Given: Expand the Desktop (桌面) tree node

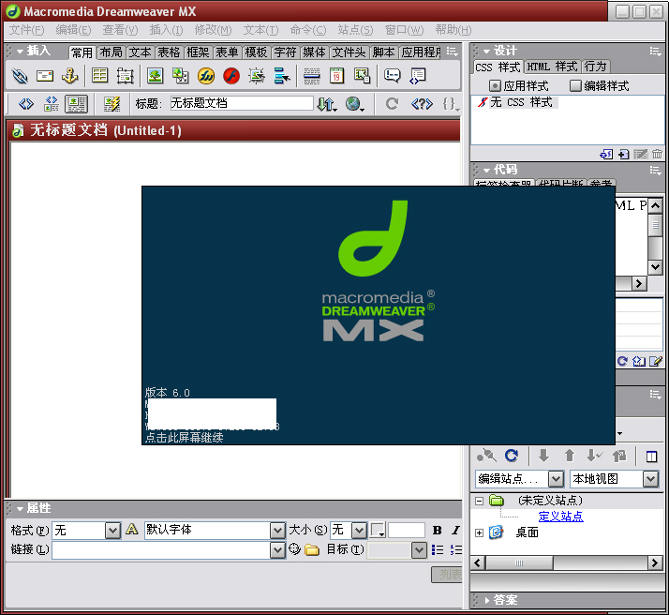Looking at the screenshot, I should tap(480, 532).
